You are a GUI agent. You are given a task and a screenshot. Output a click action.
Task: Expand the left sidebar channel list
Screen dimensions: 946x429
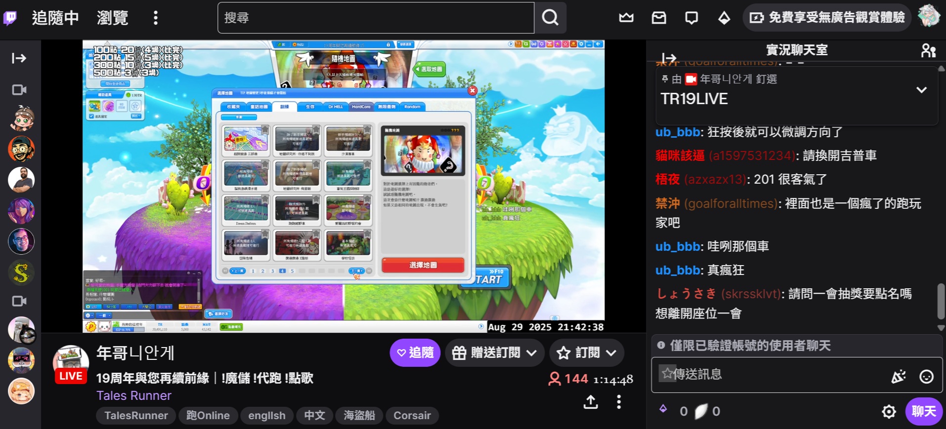(x=19, y=58)
